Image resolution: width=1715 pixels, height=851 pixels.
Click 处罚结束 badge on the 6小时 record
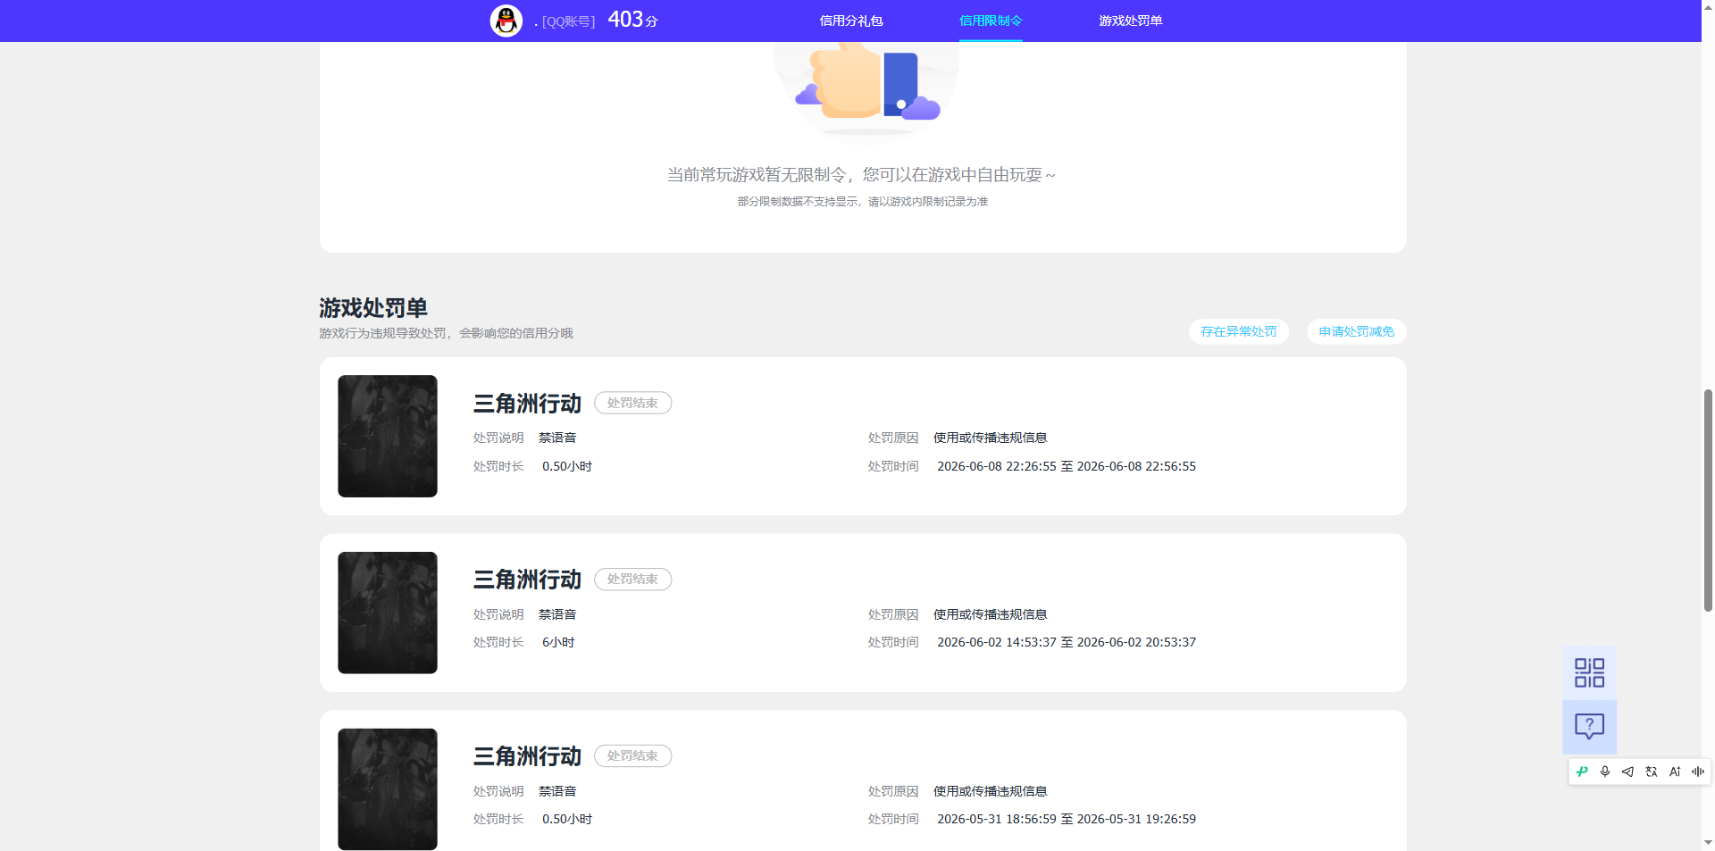point(632,579)
